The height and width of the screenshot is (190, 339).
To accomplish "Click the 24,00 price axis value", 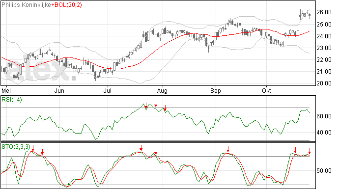I will point(324,36).
